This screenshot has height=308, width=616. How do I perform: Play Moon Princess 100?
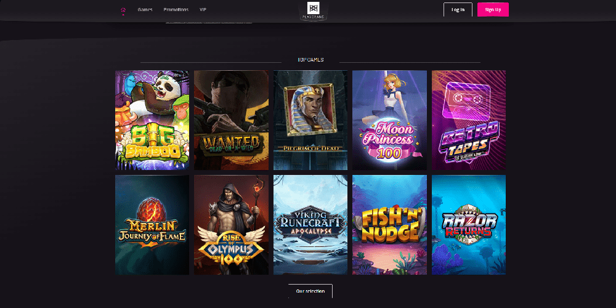coord(389,120)
